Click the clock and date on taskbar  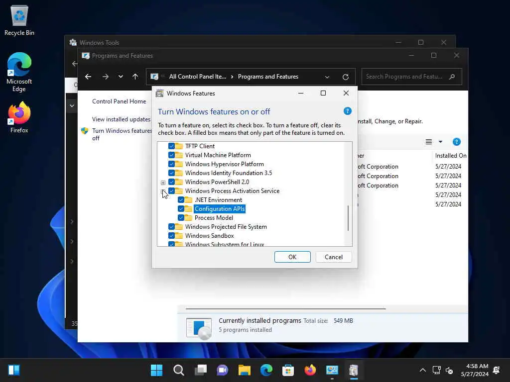475,370
